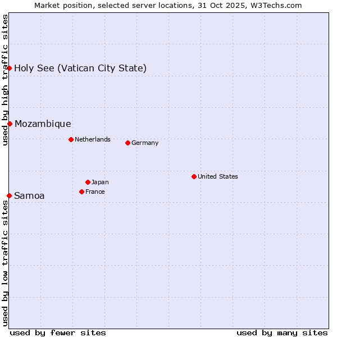Click the United States text label
Image resolution: width=337 pixels, height=337 pixels.
[217, 176]
